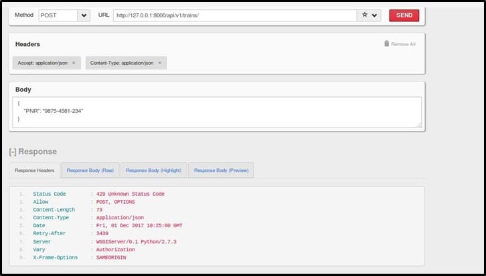The width and height of the screenshot is (486, 276).
Task: Remove the Accept: application/json header
Action: tap(74, 63)
